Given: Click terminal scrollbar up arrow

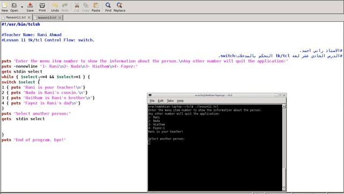Looking at the screenshot, I should click(x=284, y=106).
